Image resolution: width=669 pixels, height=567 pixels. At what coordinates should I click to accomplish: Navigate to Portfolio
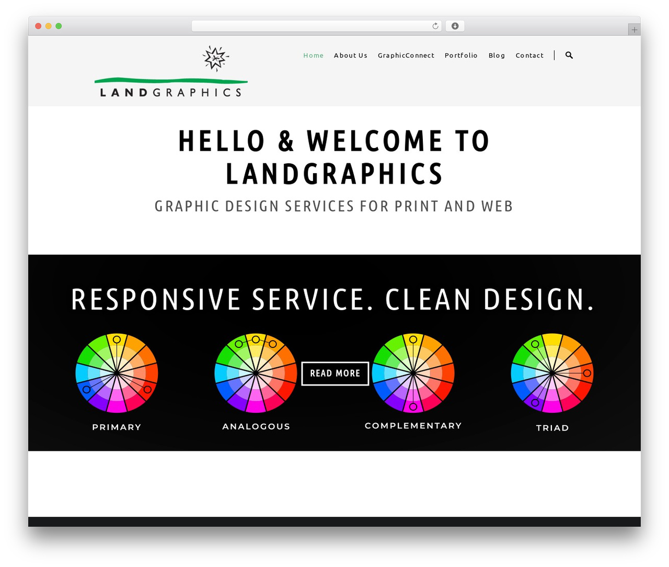pos(461,55)
